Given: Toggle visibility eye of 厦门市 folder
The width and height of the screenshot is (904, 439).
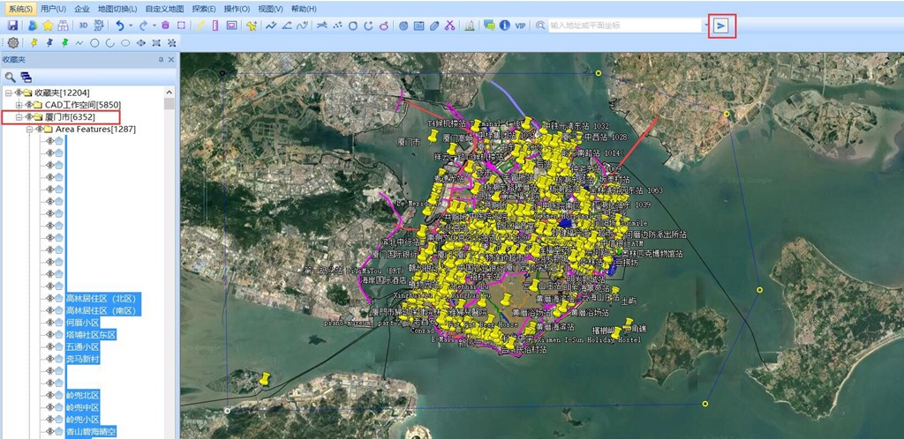Looking at the screenshot, I should point(29,117).
